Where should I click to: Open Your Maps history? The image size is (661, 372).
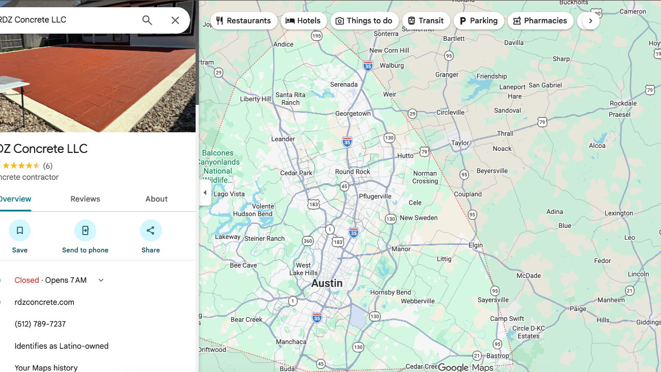click(46, 367)
